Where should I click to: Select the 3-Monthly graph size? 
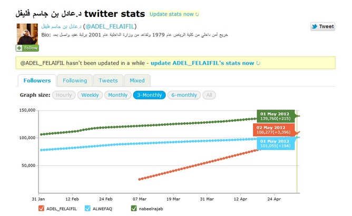(149, 95)
